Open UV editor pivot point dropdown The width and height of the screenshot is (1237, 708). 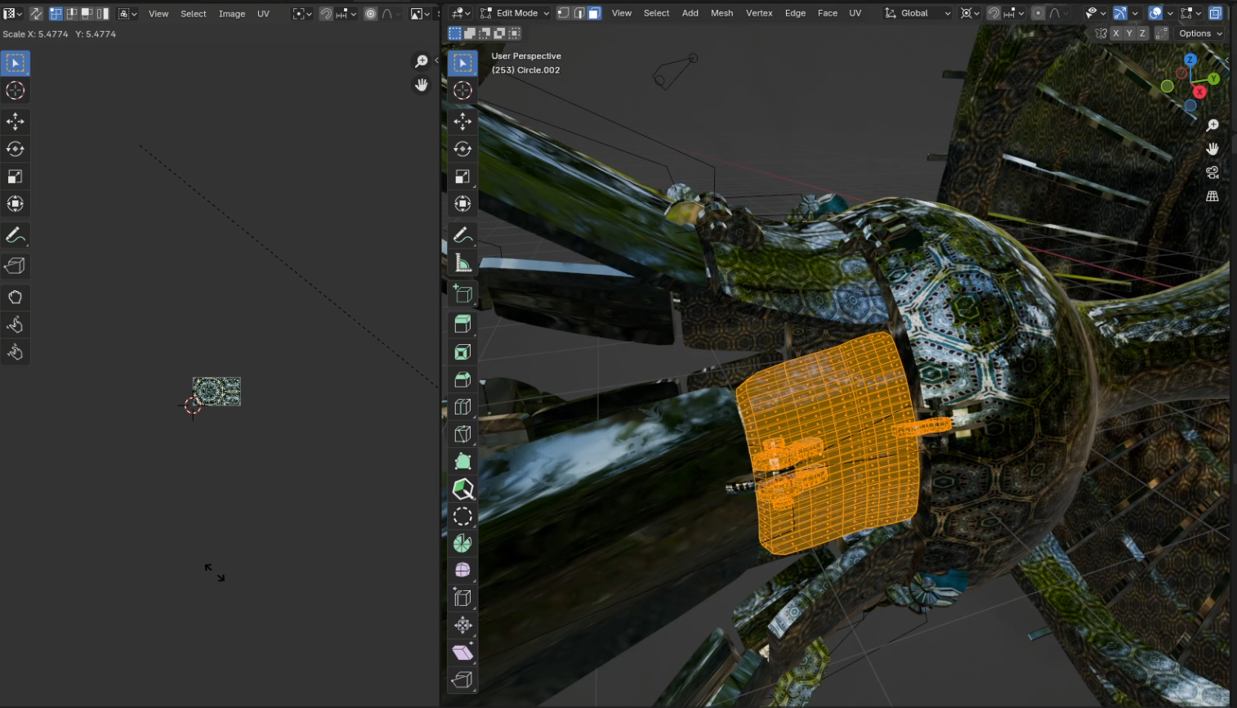coord(302,13)
